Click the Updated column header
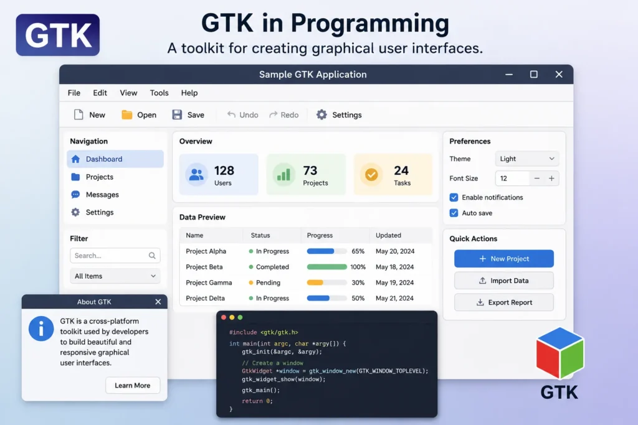 (x=388, y=235)
